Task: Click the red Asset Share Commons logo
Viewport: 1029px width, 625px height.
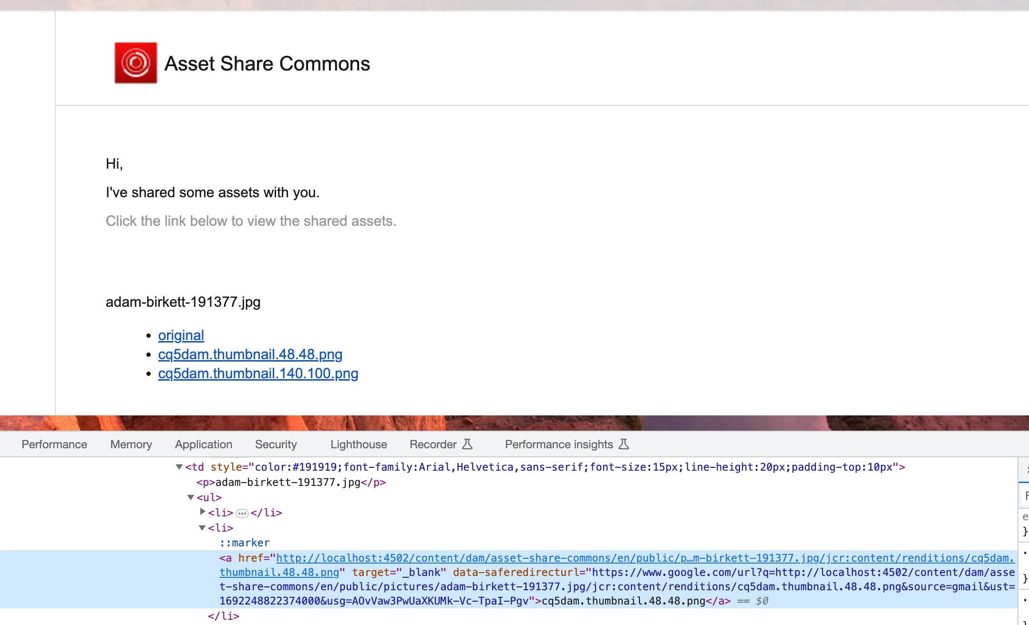Action: click(135, 63)
